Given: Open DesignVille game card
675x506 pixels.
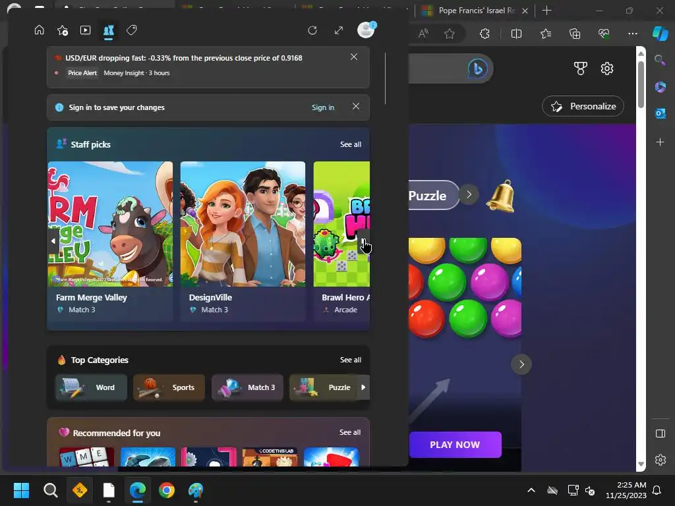Looking at the screenshot, I should click(243, 241).
